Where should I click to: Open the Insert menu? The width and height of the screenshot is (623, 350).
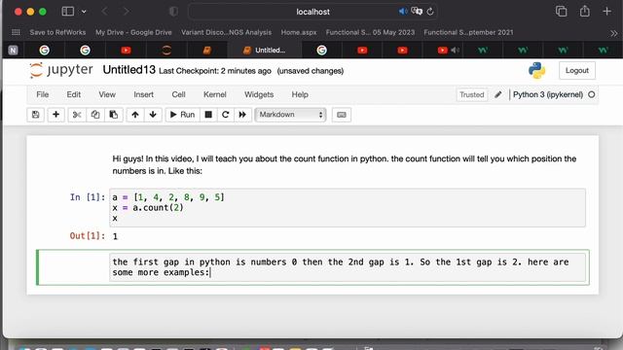(143, 95)
